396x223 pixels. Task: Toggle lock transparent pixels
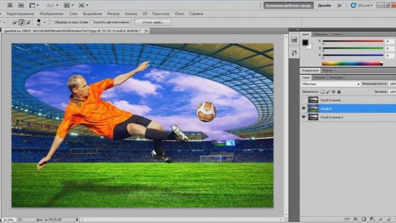point(322,92)
